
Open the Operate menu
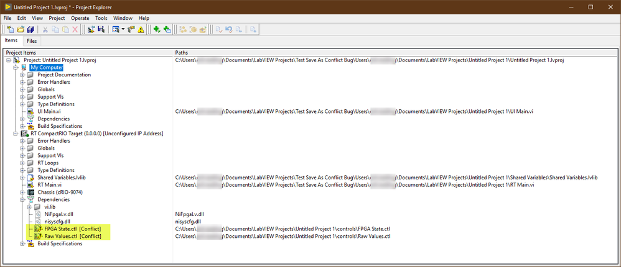[x=80, y=18]
